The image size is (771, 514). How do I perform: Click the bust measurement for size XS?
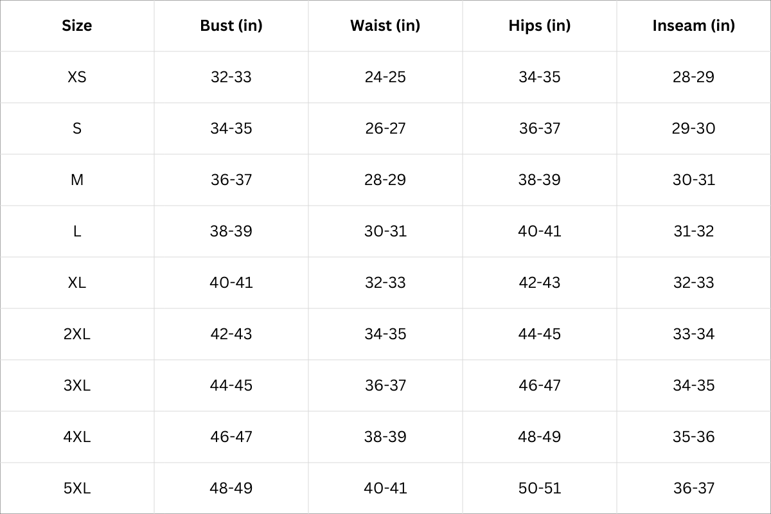(231, 77)
